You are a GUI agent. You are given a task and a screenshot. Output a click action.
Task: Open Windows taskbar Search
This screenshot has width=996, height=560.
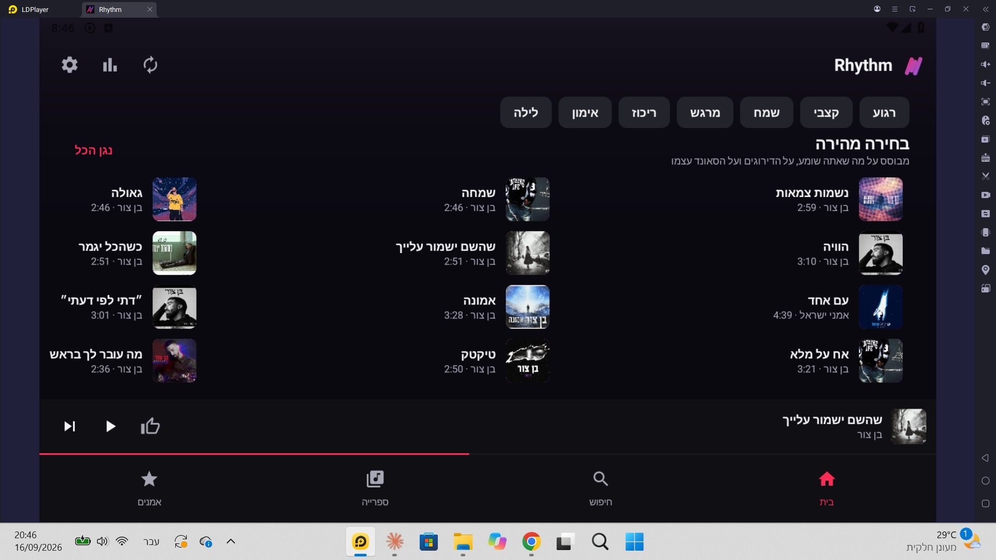[x=600, y=542]
